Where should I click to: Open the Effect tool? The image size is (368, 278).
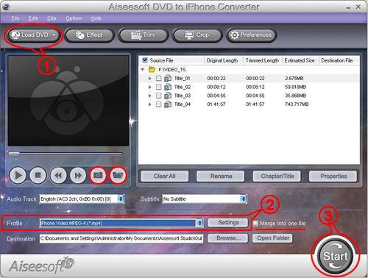89,35
